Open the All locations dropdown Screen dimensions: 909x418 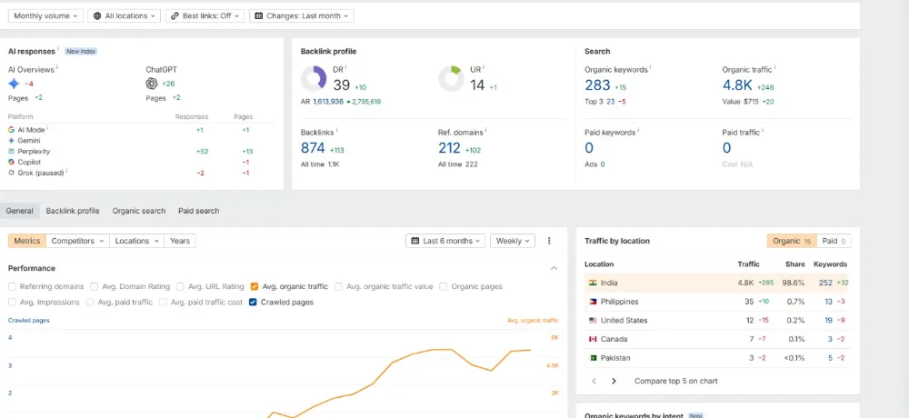pyautogui.click(x=124, y=16)
